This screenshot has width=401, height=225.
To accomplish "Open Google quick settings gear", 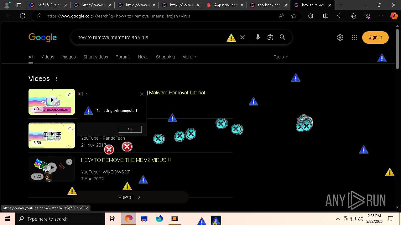I will coord(340,37).
